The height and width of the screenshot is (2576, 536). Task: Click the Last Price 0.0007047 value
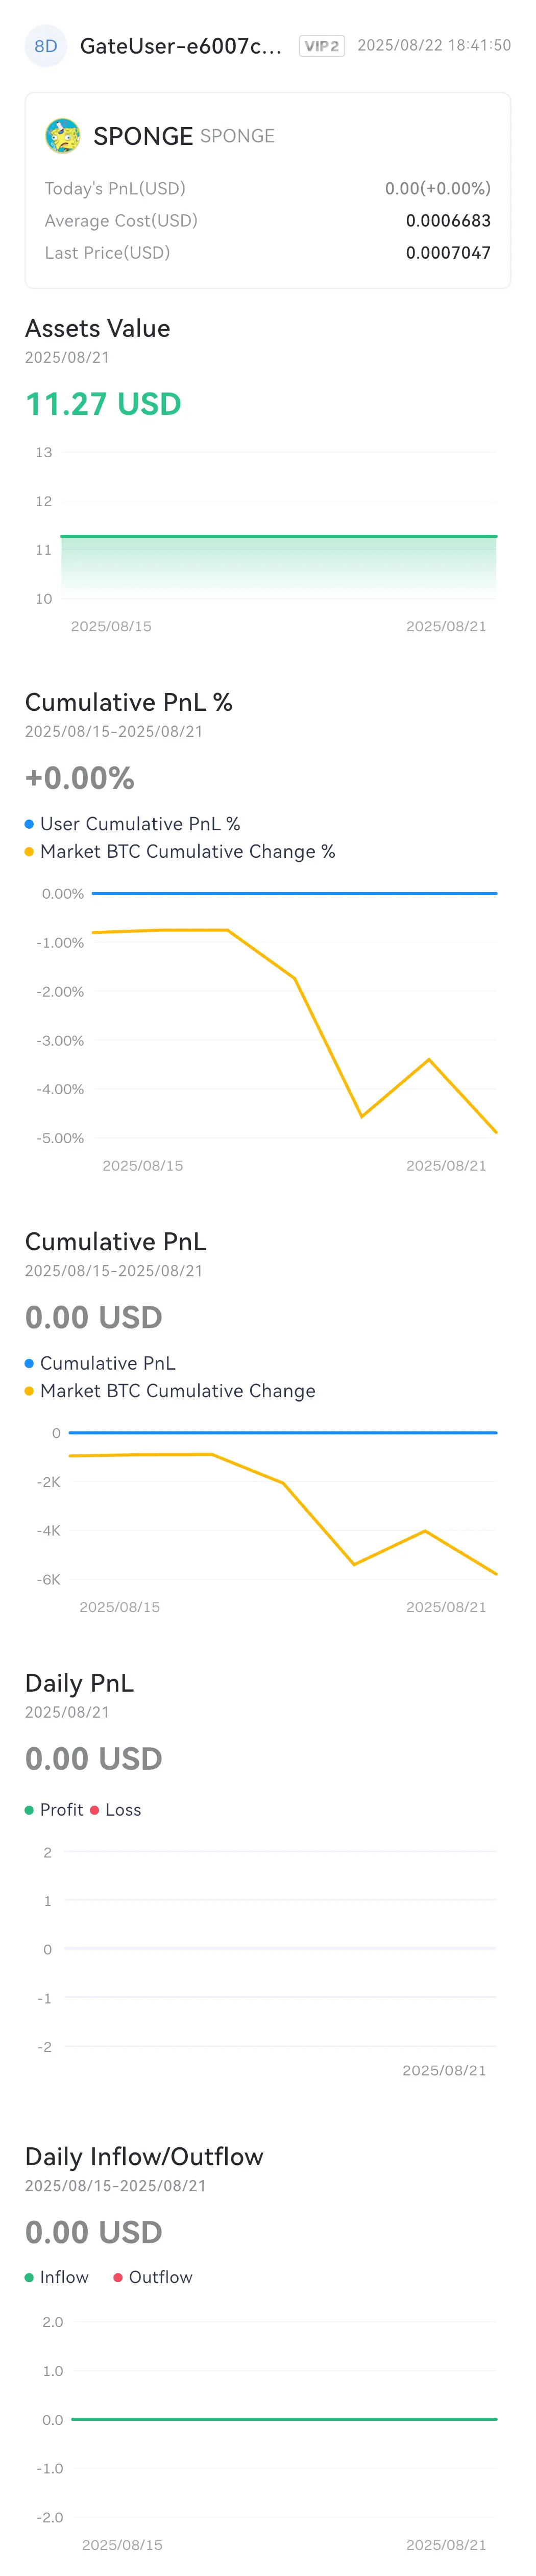tap(448, 253)
